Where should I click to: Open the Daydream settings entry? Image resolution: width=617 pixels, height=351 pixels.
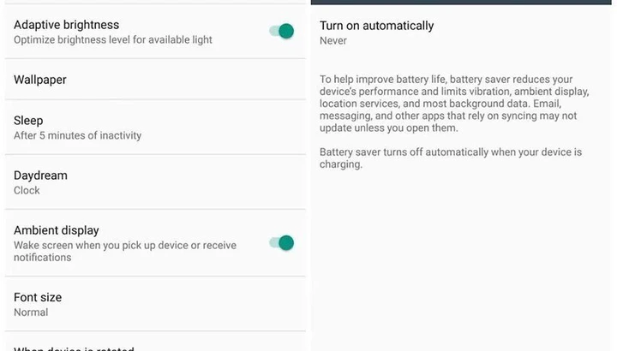pos(155,182)
